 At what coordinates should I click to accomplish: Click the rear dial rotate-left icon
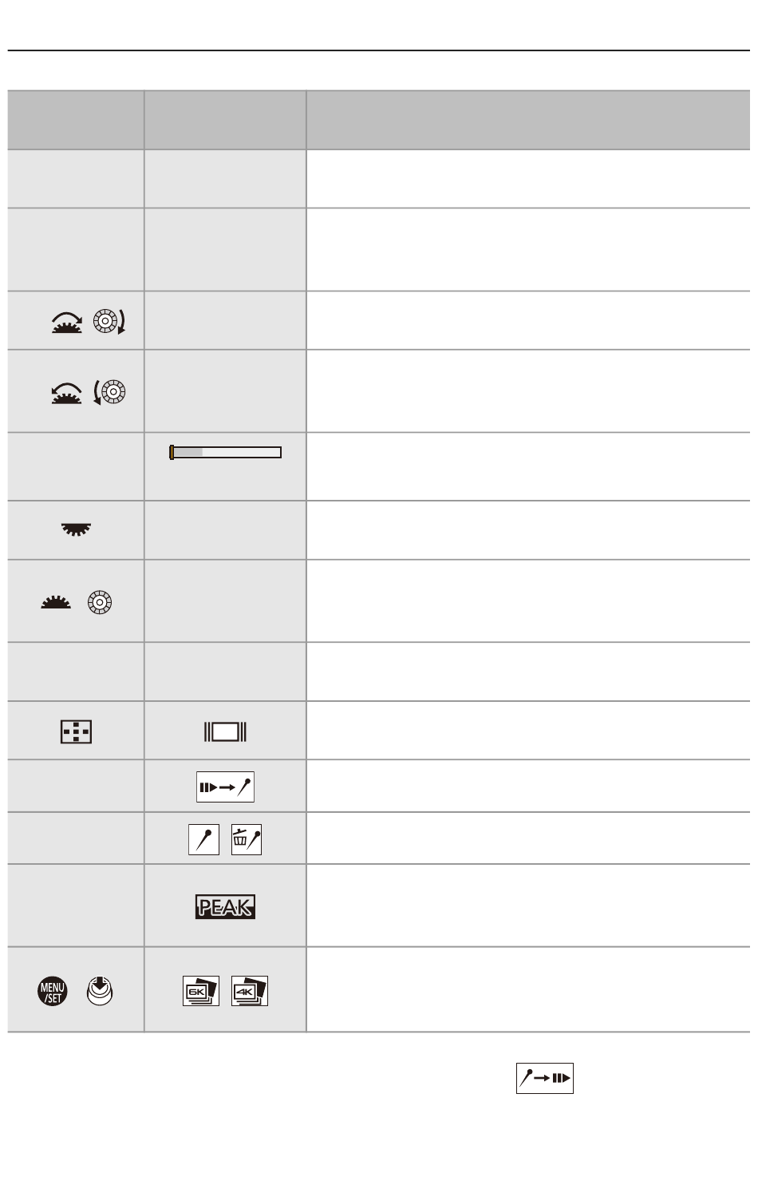tap(67, 392)
